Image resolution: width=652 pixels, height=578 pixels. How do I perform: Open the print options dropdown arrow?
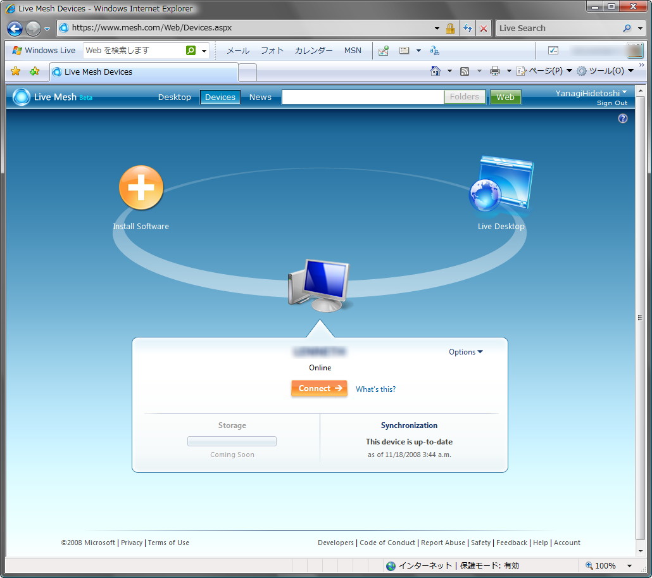click(508, 71)
